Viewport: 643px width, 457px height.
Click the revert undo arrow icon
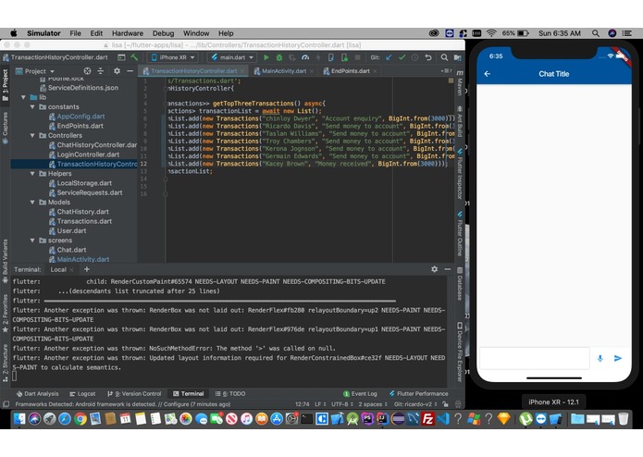click(x=428, y=57)
